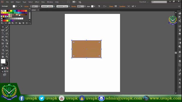Click the Opacity link in control bar
The height and width of the screenshot is (102, 182).
(x=73, y=6)
